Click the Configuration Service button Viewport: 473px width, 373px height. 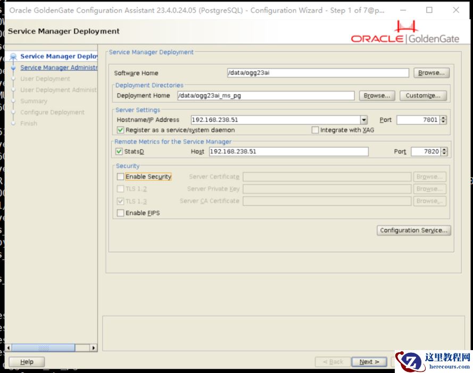414,230
